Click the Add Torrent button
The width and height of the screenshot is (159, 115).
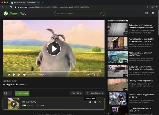point(22,93)
